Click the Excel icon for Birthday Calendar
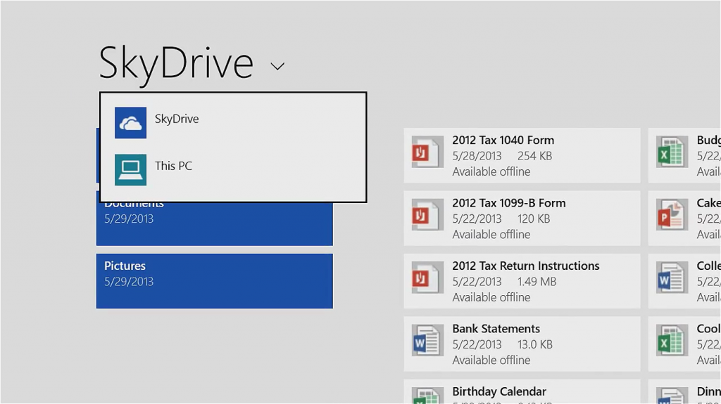 tap(425, 395)
